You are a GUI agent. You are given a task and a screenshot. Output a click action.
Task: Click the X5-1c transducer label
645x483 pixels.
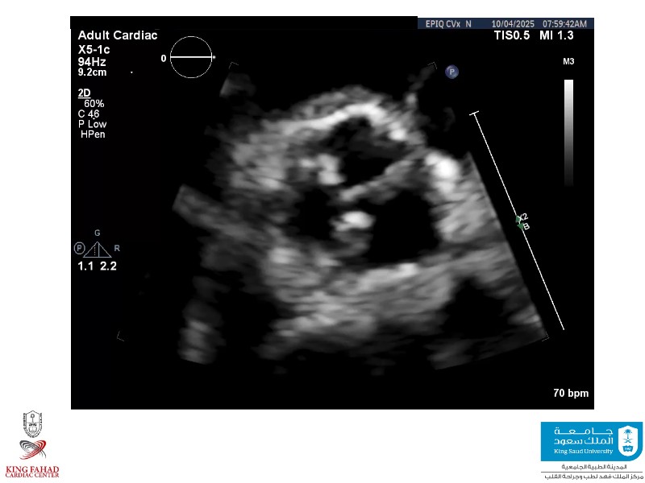click(x=94, y=49)
